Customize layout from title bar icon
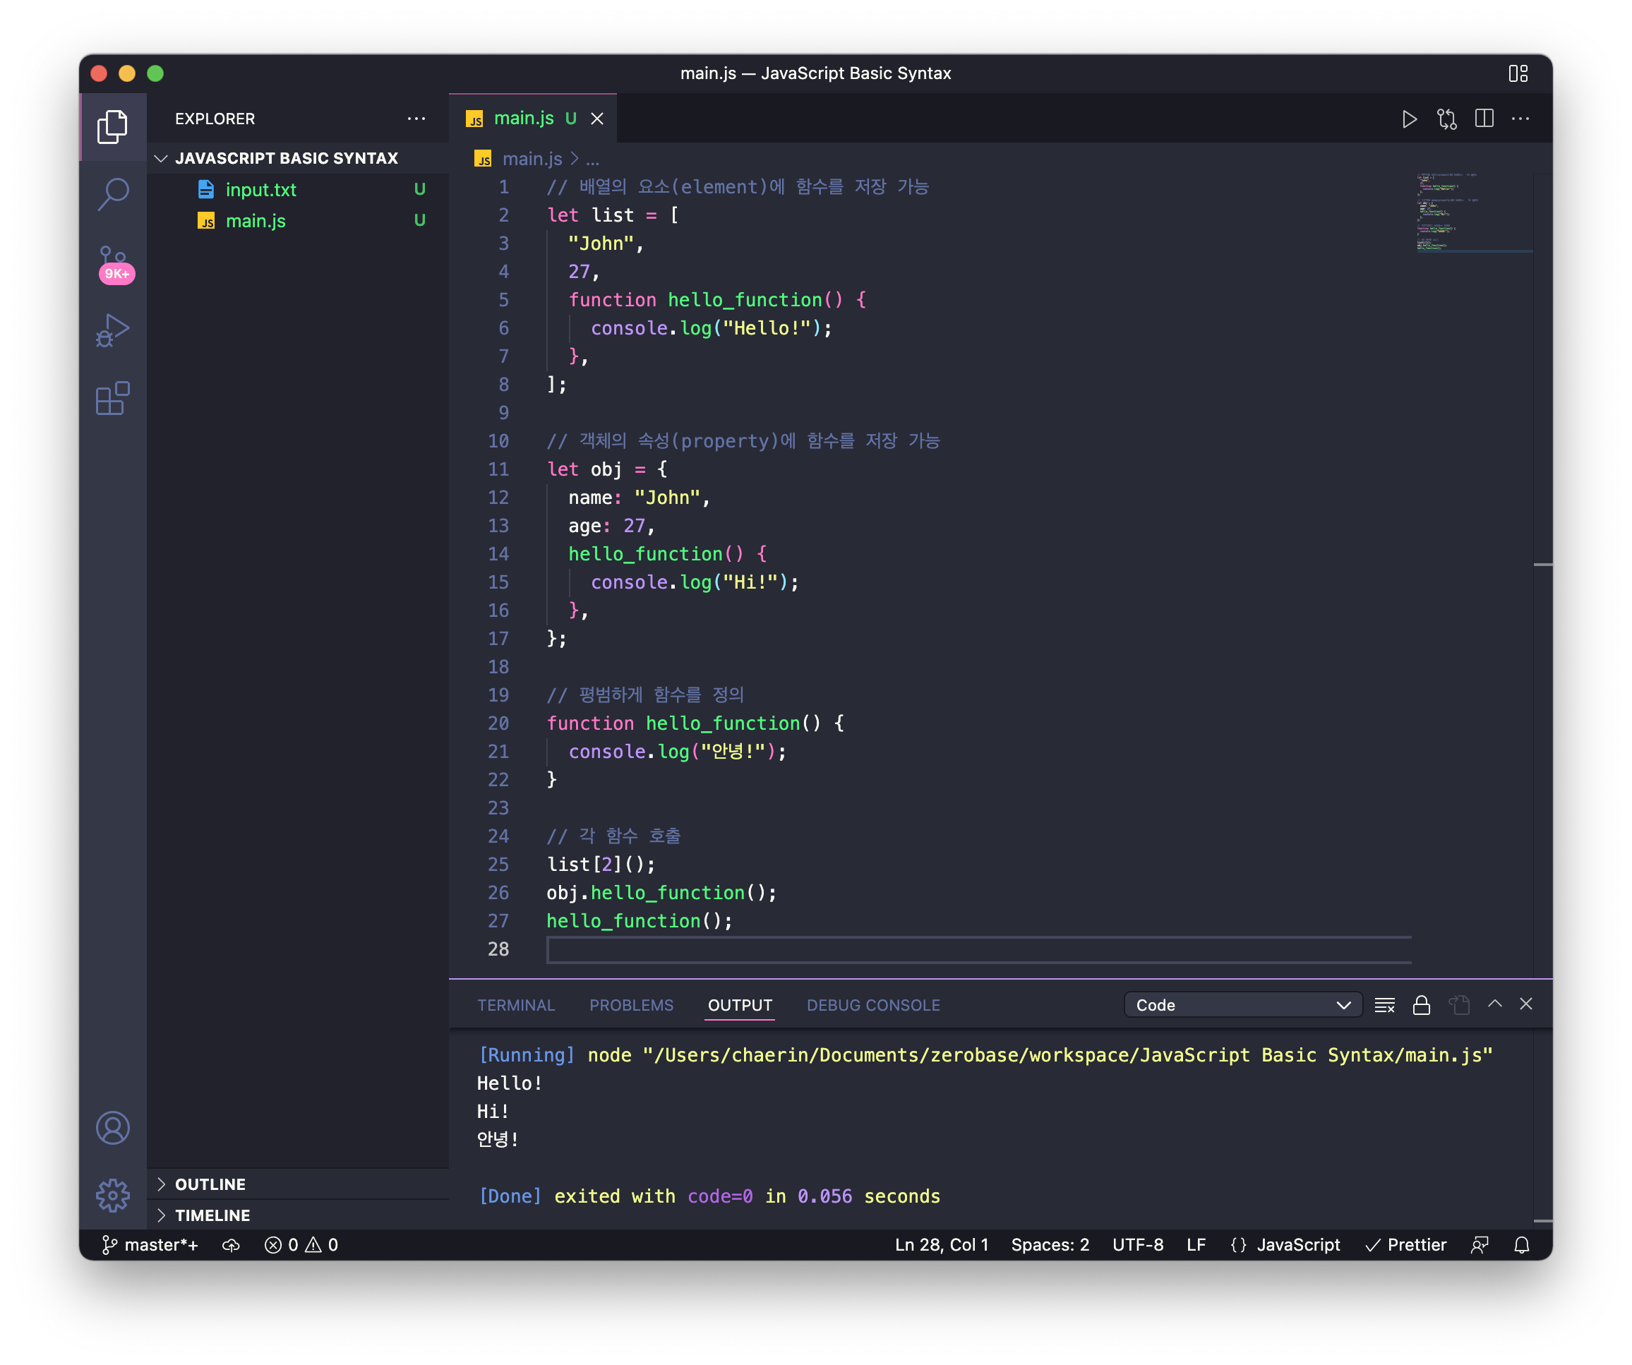Image resolution: width=1632 pixels, height=1365 pixels. [1518, 73]
